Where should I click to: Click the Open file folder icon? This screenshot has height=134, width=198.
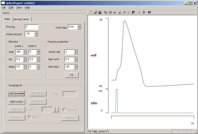coord(95,13)
